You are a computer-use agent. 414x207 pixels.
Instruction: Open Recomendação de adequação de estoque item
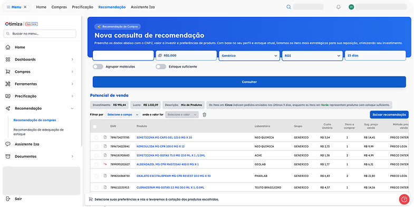(38, 132)
